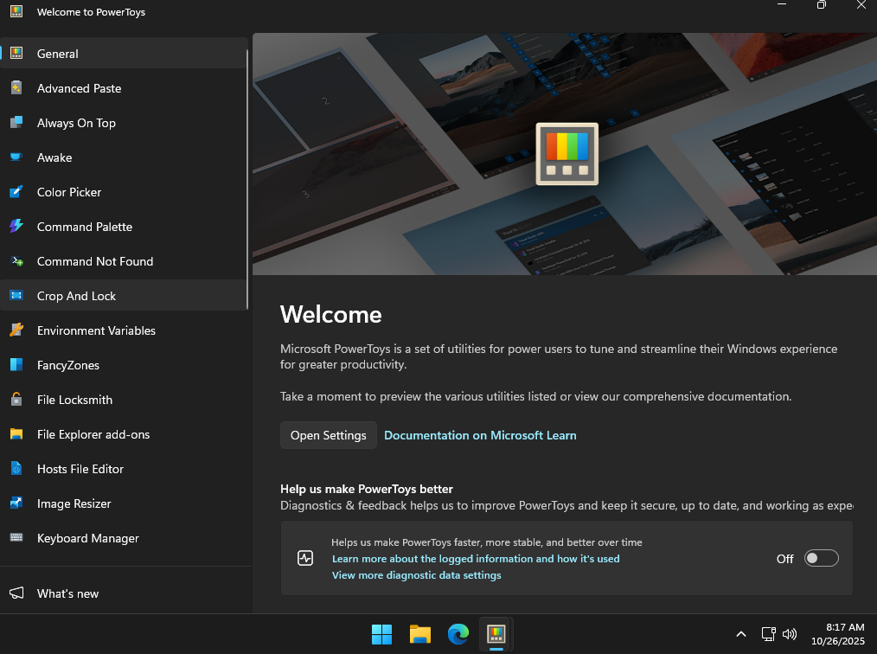This screenshot has width=877, height=654.
Task: Open Command Palette via its lightning icon
Action: (x=16, y=227)
